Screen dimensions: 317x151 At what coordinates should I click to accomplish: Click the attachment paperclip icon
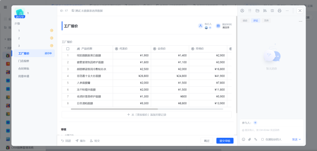click(249, 139)
